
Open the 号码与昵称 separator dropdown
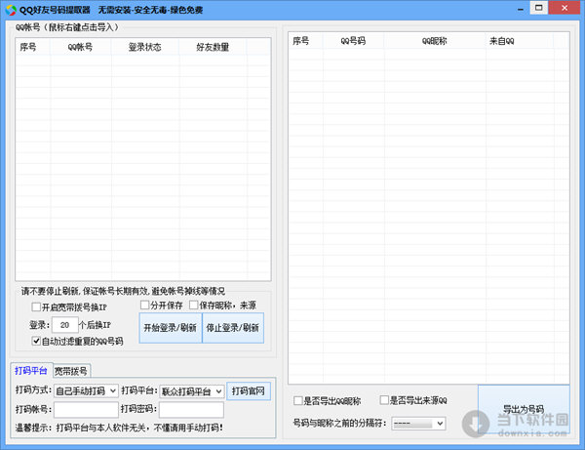pyautogui.click(x=418, y=424)
